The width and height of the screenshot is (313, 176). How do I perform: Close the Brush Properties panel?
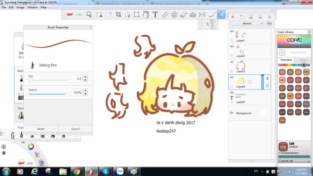(90, 27)
